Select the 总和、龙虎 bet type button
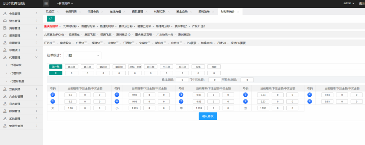The height and width of the screenshot is (145, 365). (135, 66)
